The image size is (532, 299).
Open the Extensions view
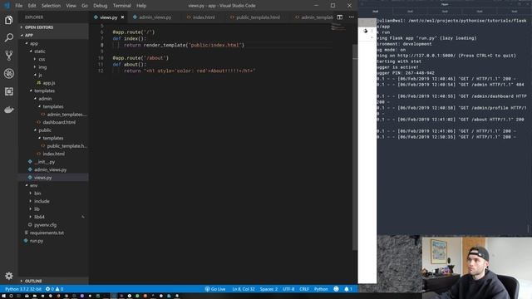9,91
